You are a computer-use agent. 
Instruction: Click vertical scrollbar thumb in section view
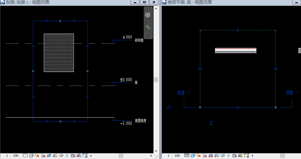(x=156, y=80)
